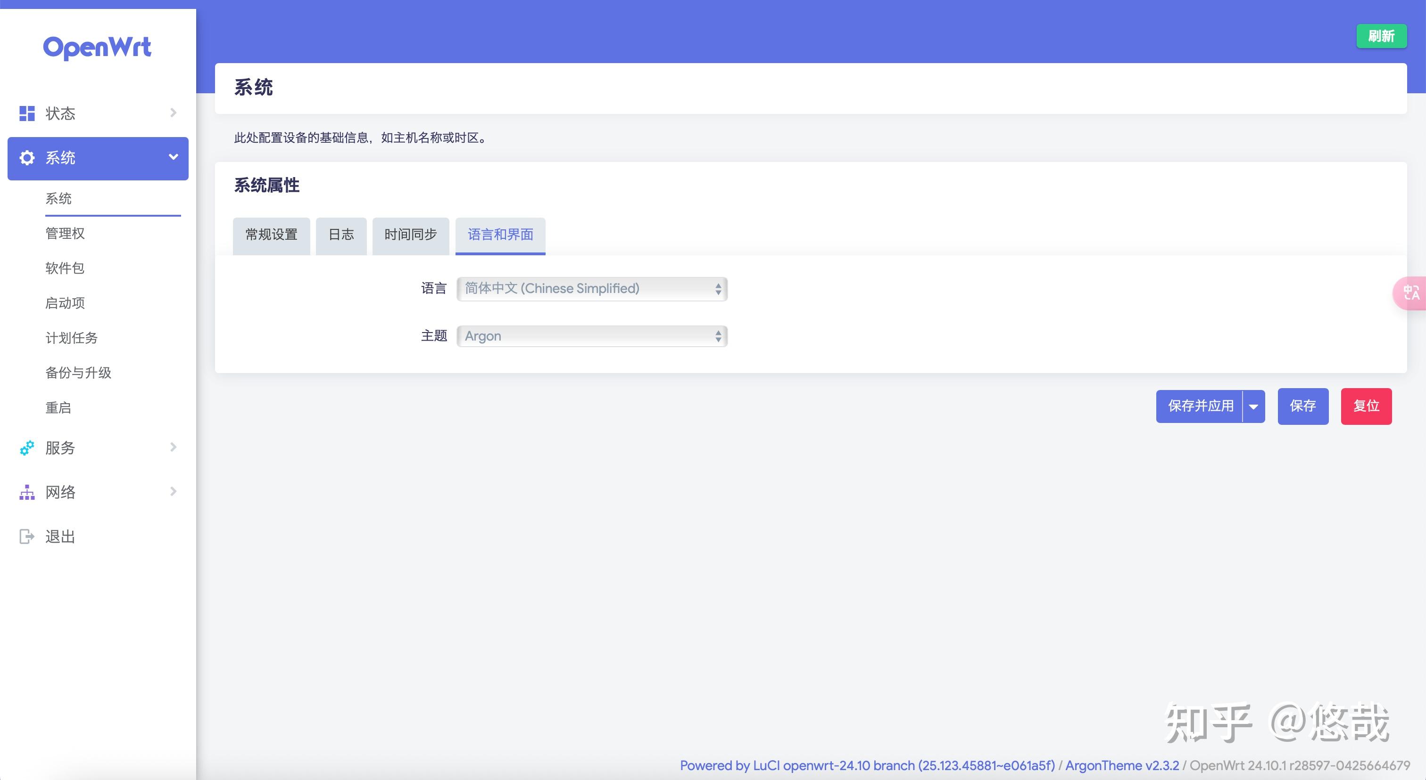This screenshot has width=1426, height=780.
Task: Collapse the 系统 menu chevron
Action: pos(173,158)
